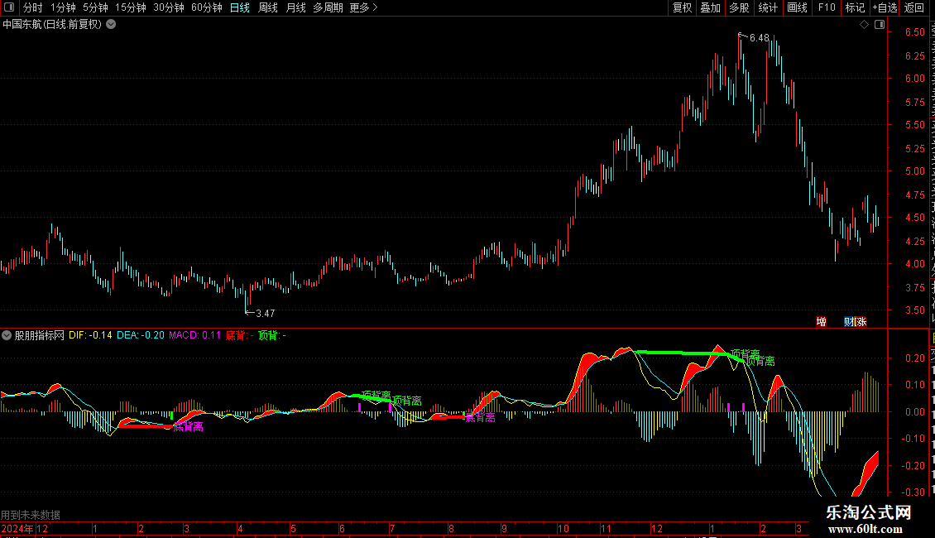
Task: Click the 用到未来数据 notice text
Action: pos(31,515)
